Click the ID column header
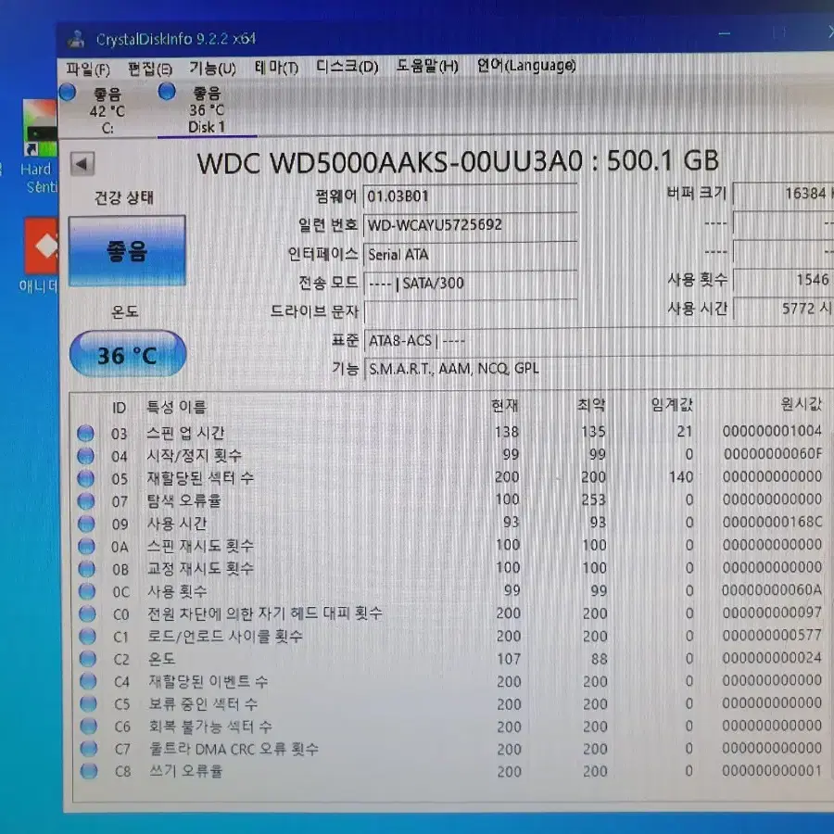Viewport: 834px width, 834px height. pyautogui.click(x=120, y=408)
